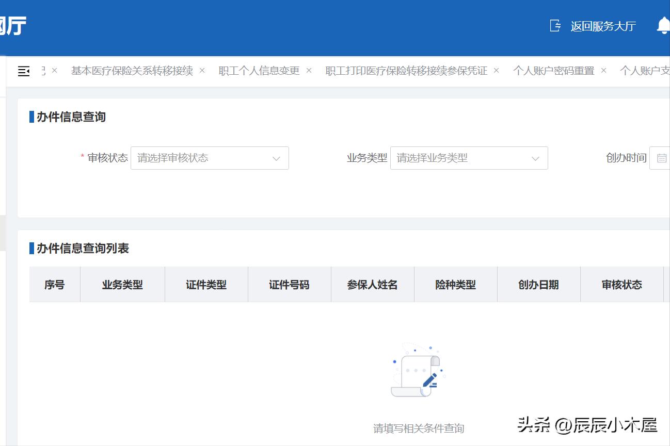The width and height of the screenshot is (670, 446).
Task: Click the 请填写相关条件查询 prompt text
Action: [x=418, y=428]
